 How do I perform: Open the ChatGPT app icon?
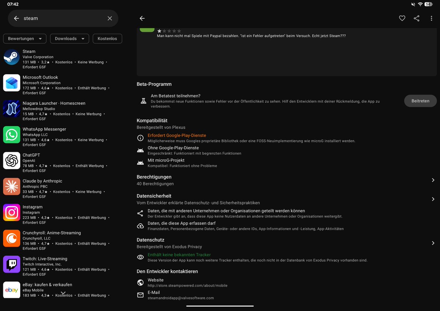click(x=12, y=161)
